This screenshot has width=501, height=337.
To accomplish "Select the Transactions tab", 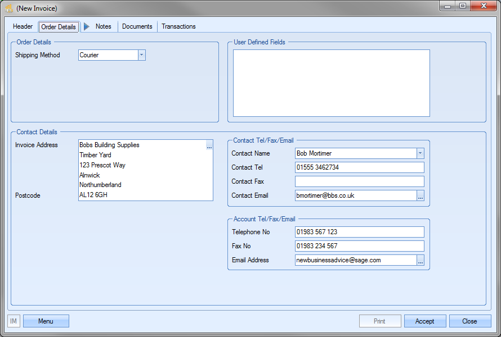I will (x=179, y=26).
